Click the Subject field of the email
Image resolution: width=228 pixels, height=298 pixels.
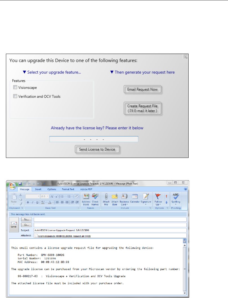tap(110, 230)
